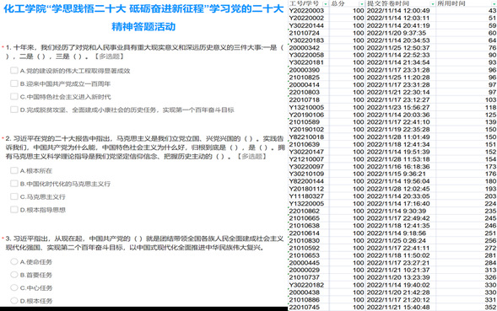Select timestamp cell 2022/11/21 15:40:48
This screenshot has width=497, height=311.
[401, 307]
